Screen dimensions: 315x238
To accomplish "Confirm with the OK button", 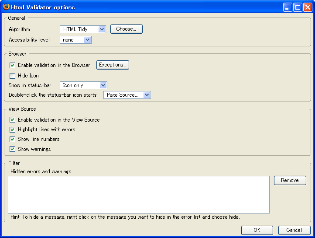I will [257, 230].
